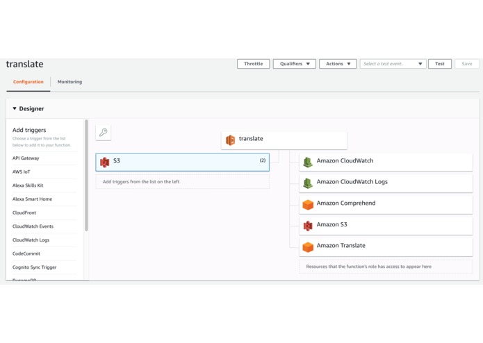Add Alexa Smart Home trigger
The image size is (483, 343).
point(33,199)
